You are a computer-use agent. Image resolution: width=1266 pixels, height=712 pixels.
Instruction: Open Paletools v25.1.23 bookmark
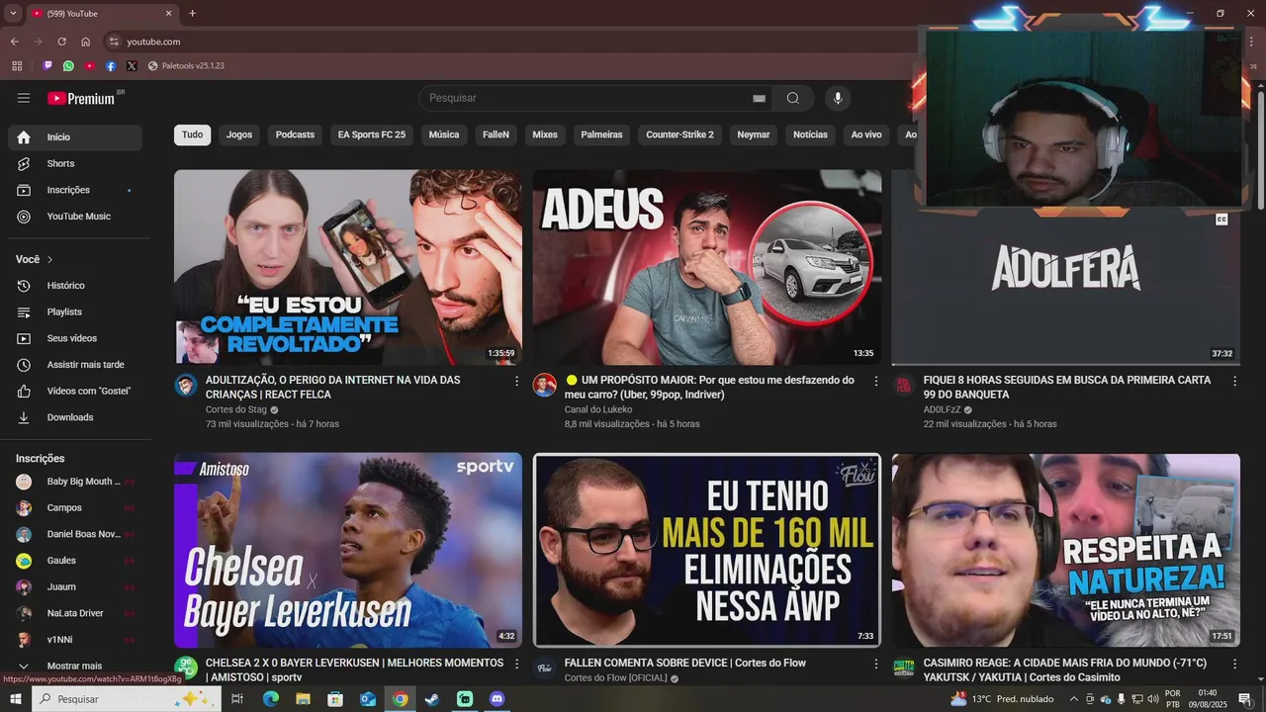[186, 66]
